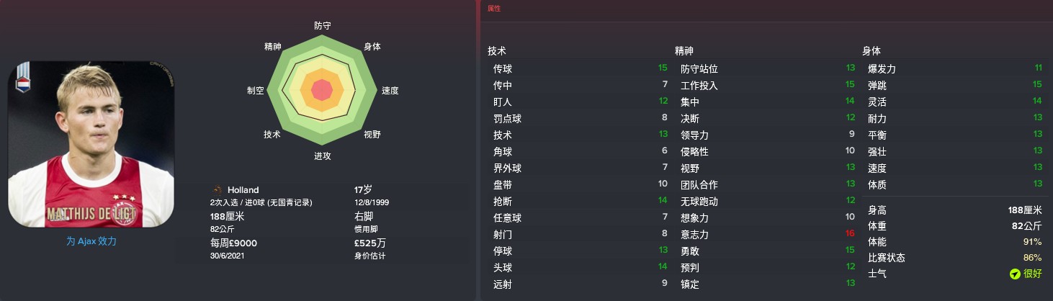Viewport: 1053px width, 301px height.
Task: Select the 比赛状态 86% row
Action: [x=953, y=258]
